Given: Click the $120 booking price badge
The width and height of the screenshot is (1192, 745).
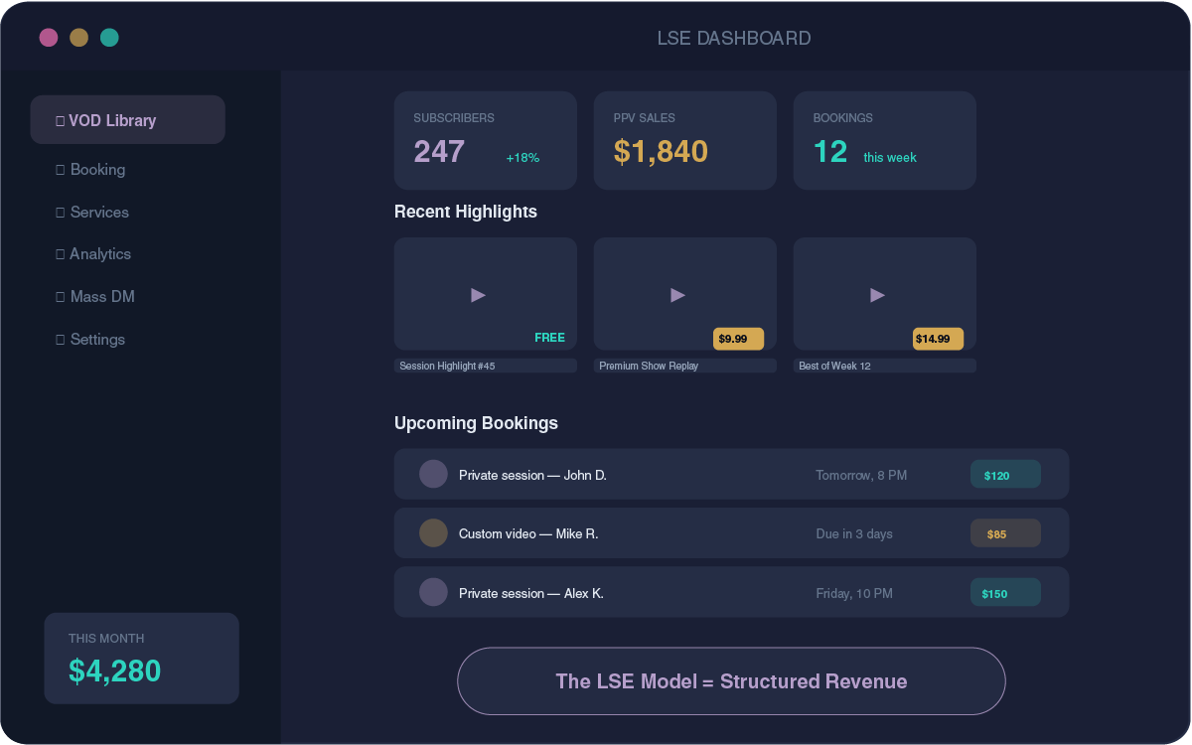Looking at the screenshot, I should (1005, 474).
